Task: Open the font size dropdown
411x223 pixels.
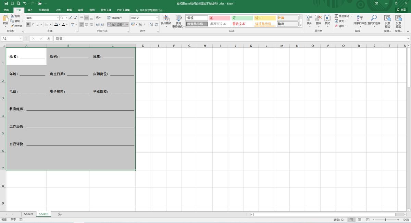Action: coord(67,17)
